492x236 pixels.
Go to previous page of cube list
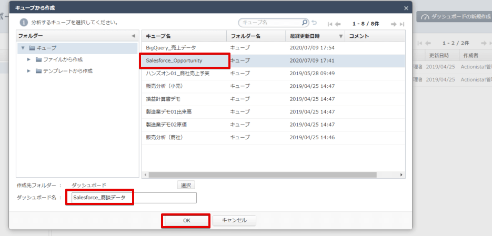coord(338,24)
